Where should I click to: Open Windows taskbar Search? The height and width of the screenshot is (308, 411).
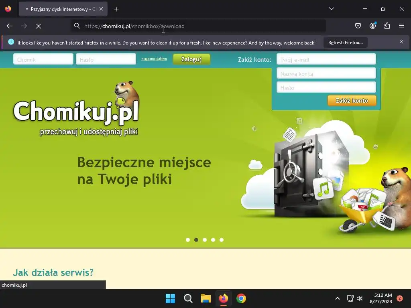click(188, 298)
